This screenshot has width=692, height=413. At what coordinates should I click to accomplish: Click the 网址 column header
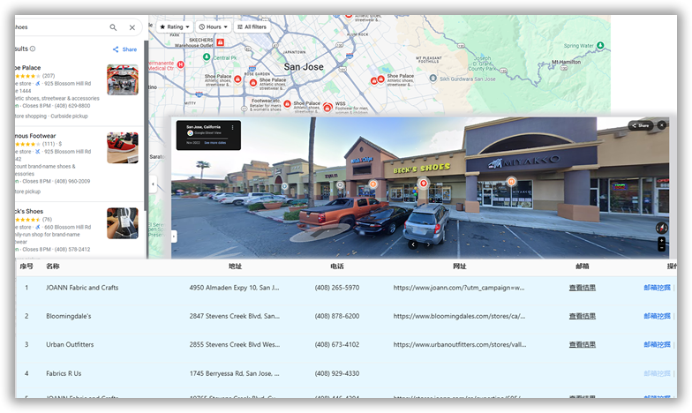459,267
